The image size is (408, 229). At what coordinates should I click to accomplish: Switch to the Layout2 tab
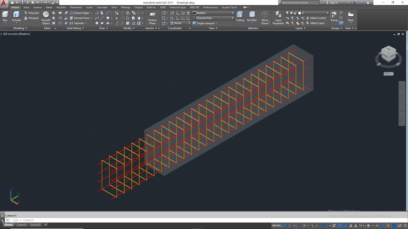pyautogui.click(x=35, y=225)
